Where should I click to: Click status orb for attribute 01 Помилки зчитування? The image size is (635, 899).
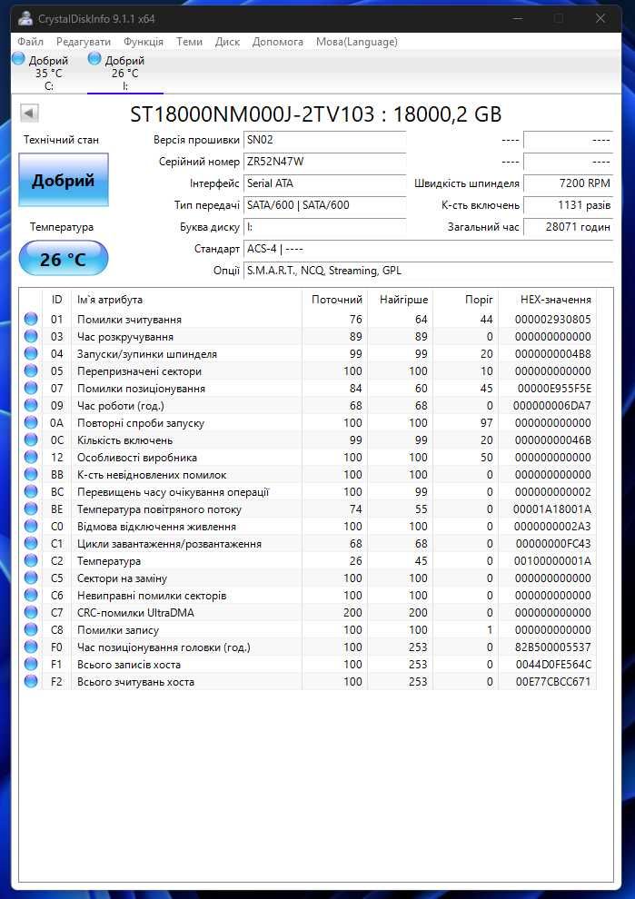tap(31, 320)
